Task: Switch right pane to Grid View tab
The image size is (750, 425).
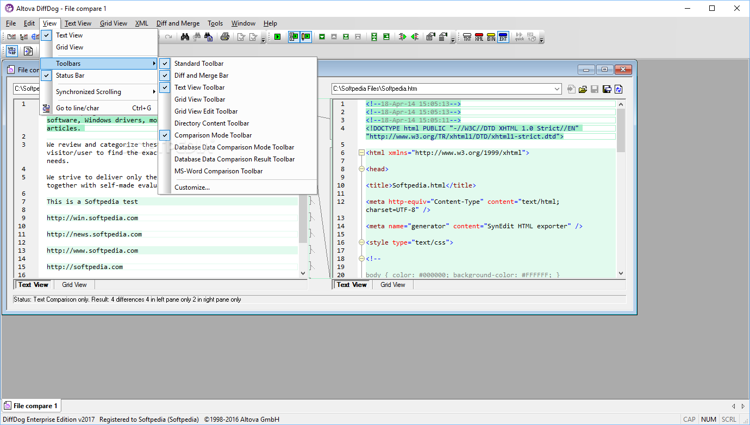Action: click(392, 285)
